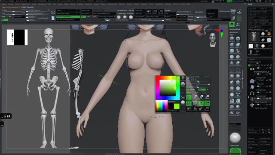Click in the popup color picker square
275x155 pixels.
coord(168,88)
